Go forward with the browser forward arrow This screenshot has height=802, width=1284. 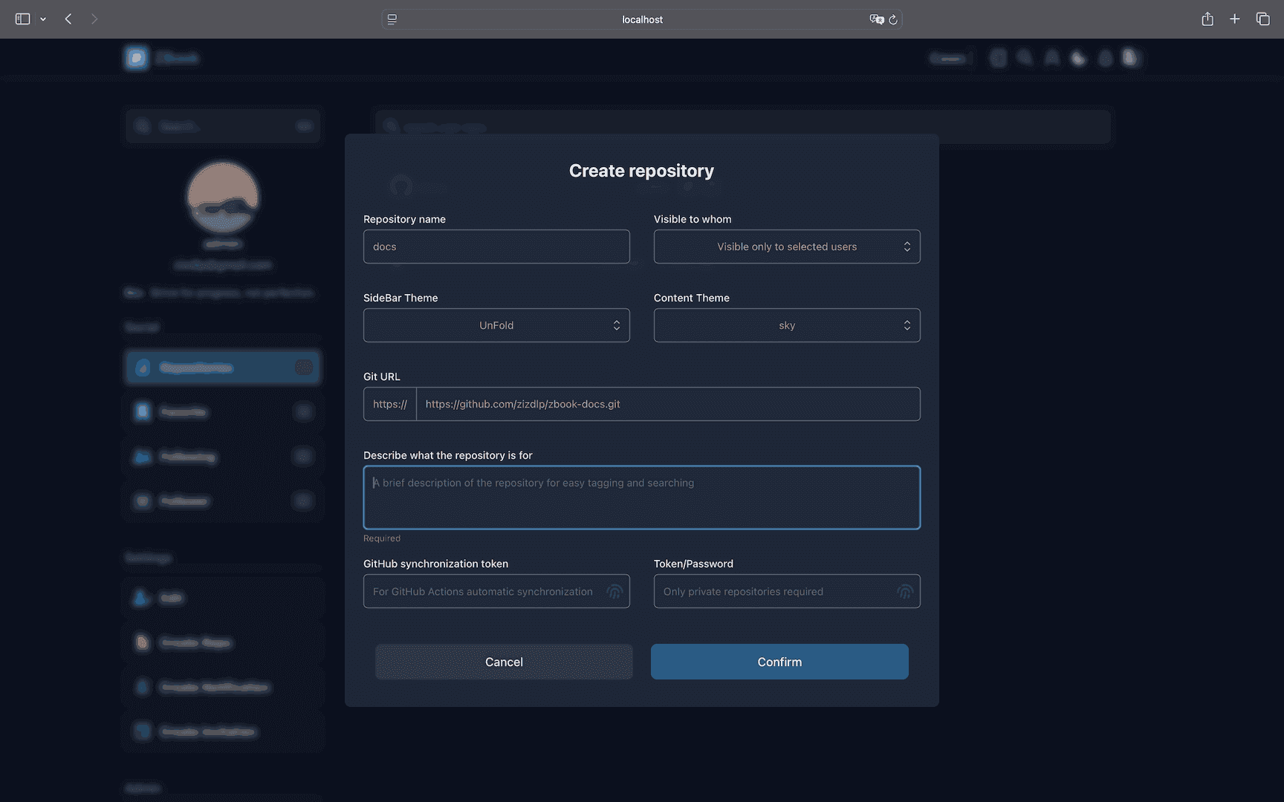(94, 19)
